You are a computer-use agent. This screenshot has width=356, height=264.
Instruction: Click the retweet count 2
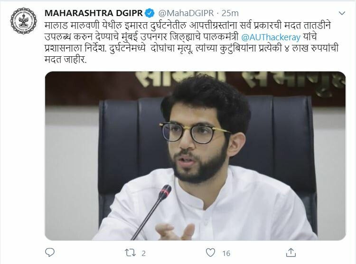(143, 254)
